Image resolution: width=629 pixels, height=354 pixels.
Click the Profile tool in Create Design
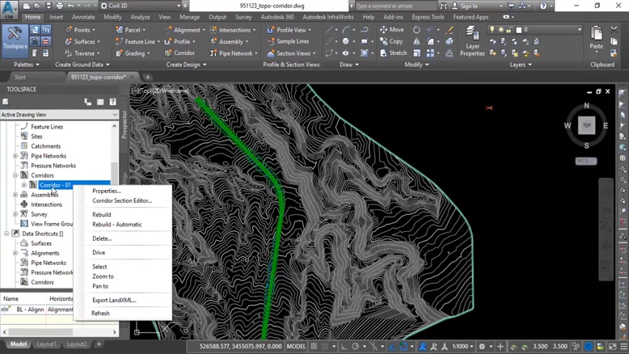coord(179,41)
